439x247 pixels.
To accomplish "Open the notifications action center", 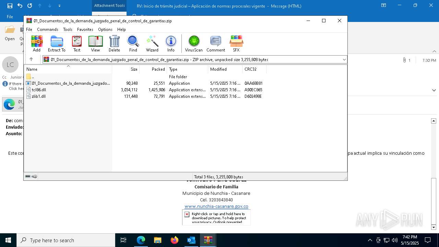I will click(428, 240).
